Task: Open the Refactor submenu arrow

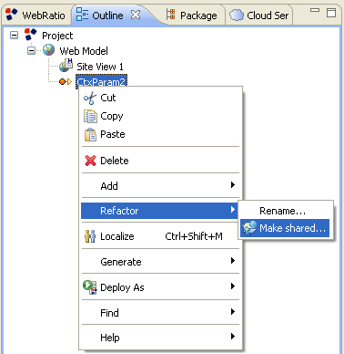Action: (x=233, y=210)
